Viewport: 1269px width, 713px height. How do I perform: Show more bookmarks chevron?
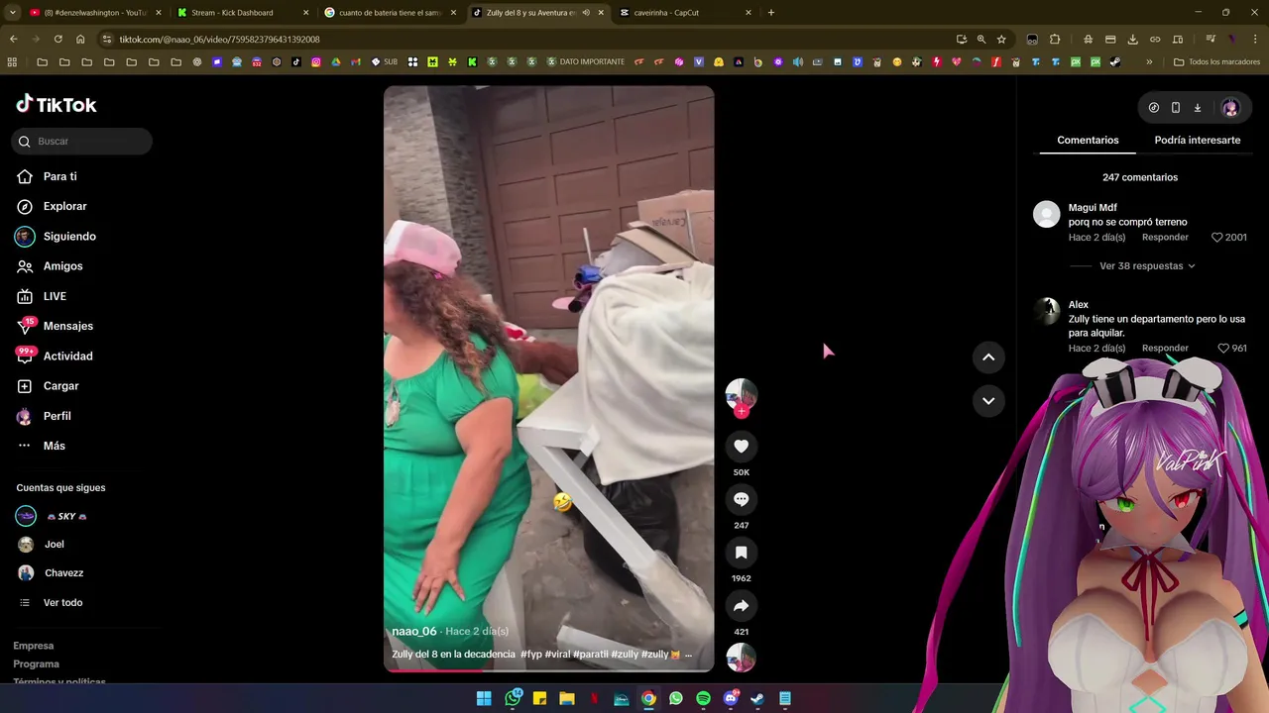click(x=1149, y=62)
